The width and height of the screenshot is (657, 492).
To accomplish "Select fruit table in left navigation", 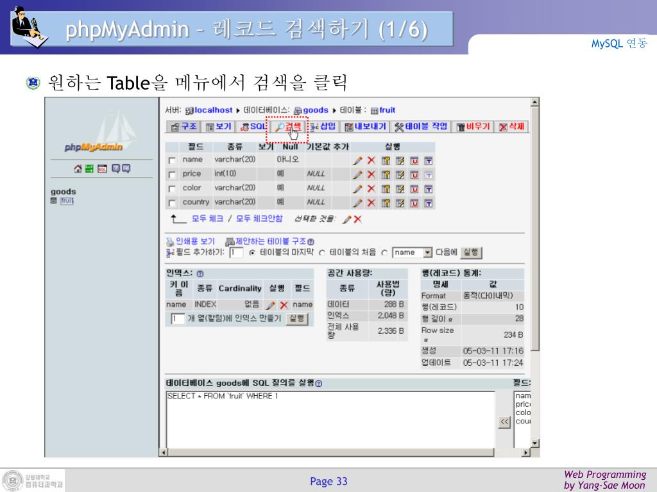I will pos(67,201).
